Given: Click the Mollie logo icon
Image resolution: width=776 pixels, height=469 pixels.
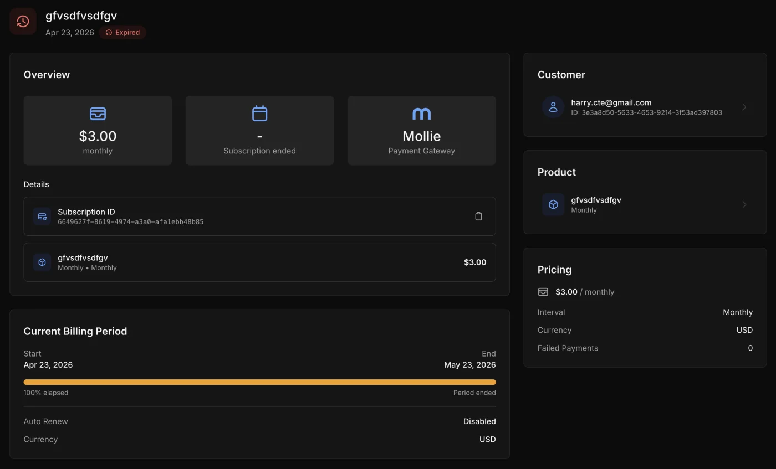Looking at the screenshot, I should 421,114.
